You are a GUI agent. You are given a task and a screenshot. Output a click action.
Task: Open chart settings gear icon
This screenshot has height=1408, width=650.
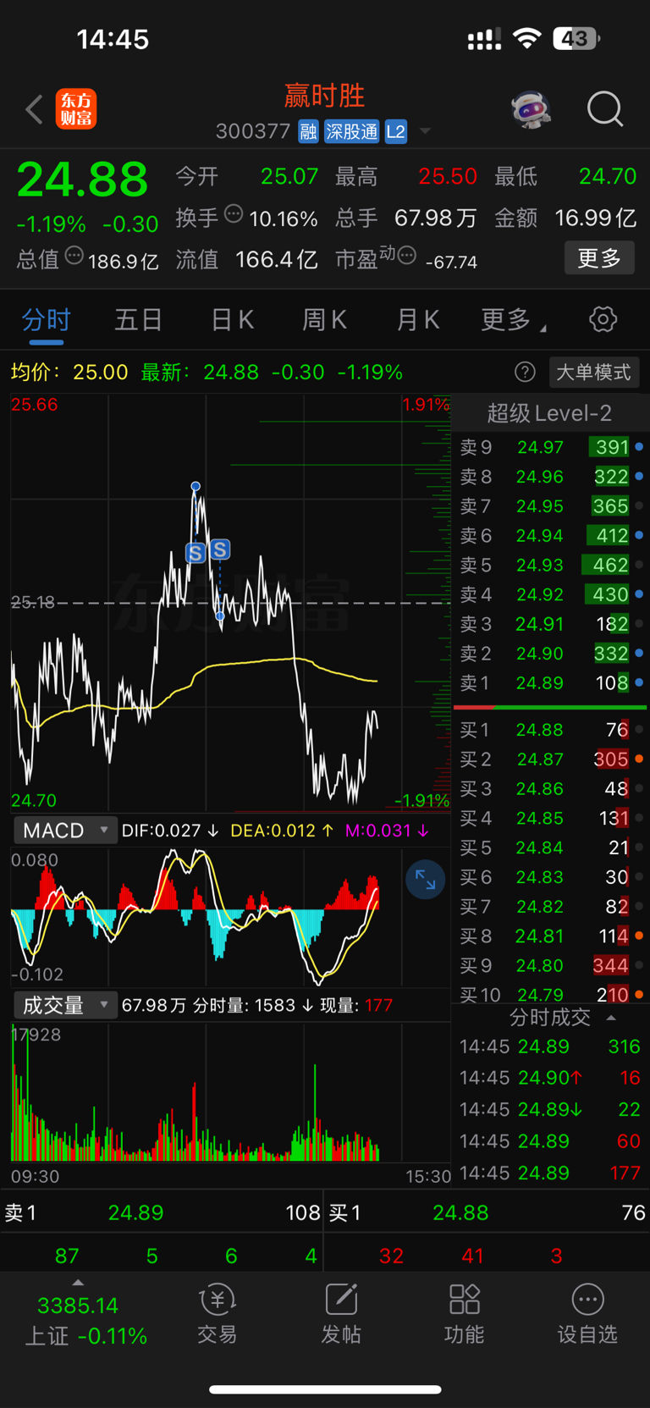(x=603, y=319)
